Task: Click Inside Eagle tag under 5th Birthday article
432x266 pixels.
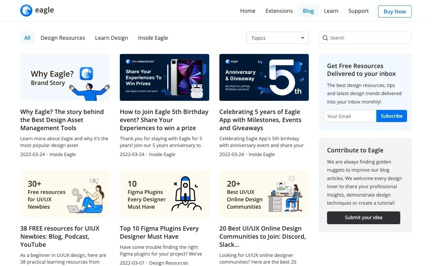Action: 162,154
